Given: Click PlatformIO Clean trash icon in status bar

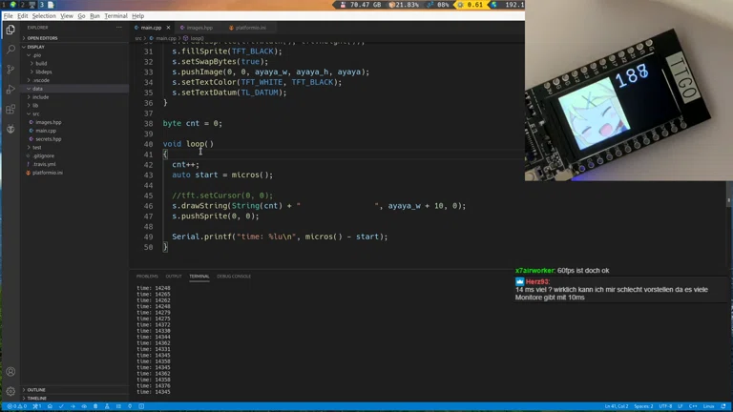Looking at the screenshot, I should [95, 406].
